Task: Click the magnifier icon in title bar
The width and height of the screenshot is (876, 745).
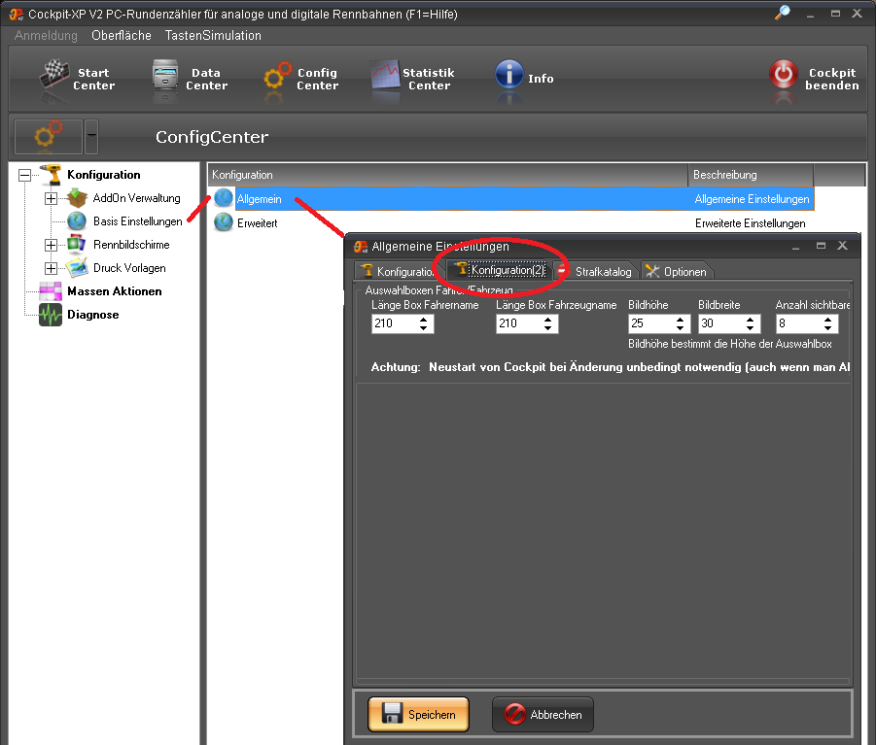Action: [x=783, y=13]
